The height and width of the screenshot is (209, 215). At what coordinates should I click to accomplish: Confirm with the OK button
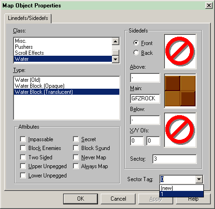pyautogui.click(x=80, y=199)
